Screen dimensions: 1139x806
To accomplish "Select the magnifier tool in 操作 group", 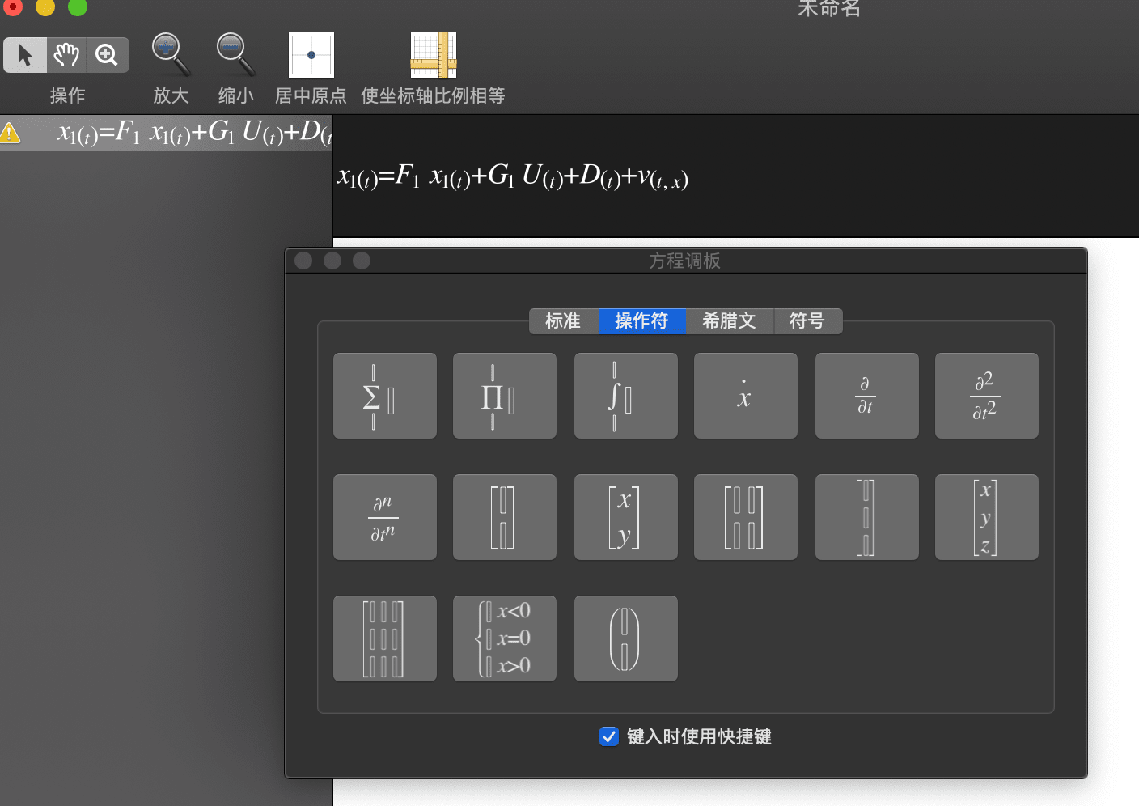I will click(x=106, y=54).
